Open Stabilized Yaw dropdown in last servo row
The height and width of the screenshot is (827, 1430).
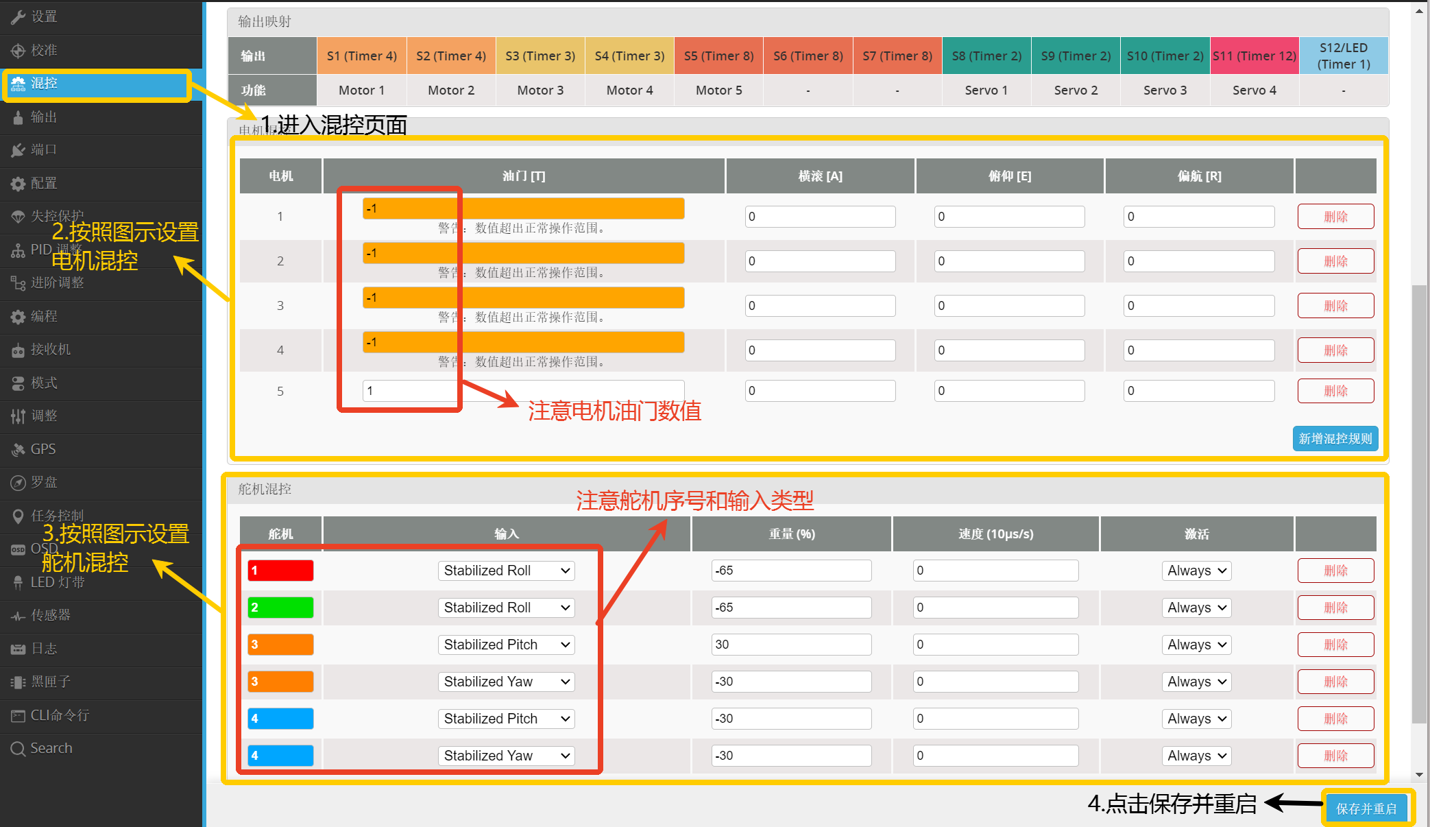[x=506, y=756]
